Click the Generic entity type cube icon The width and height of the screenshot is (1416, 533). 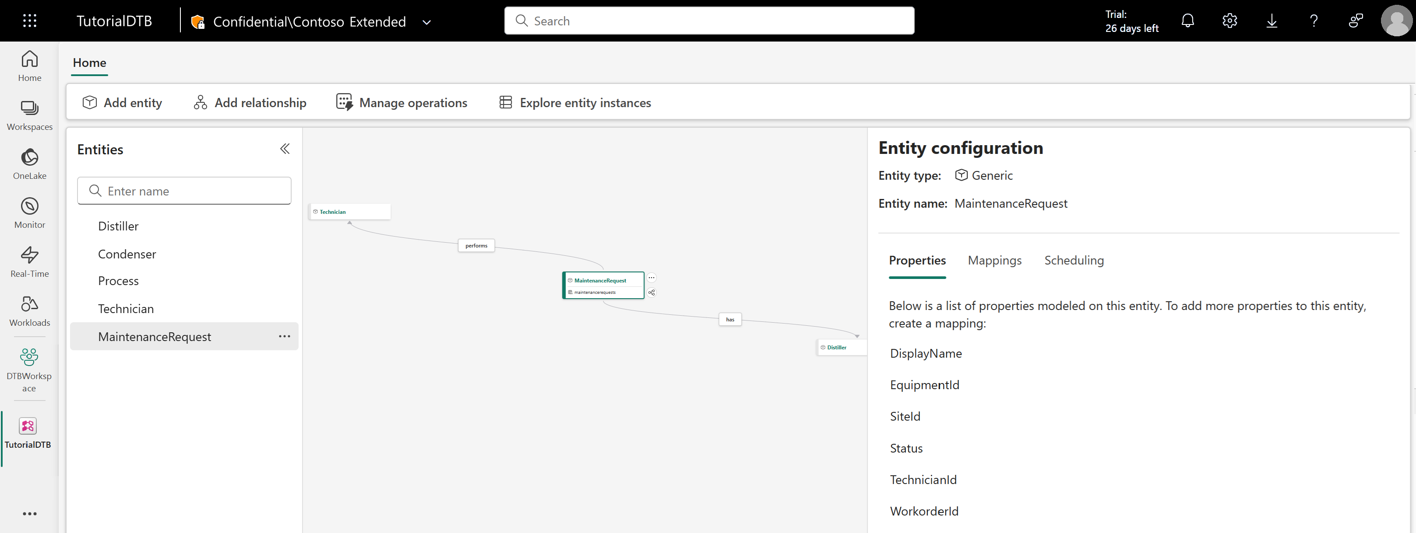pyautogui.click(x=961, y=175)
